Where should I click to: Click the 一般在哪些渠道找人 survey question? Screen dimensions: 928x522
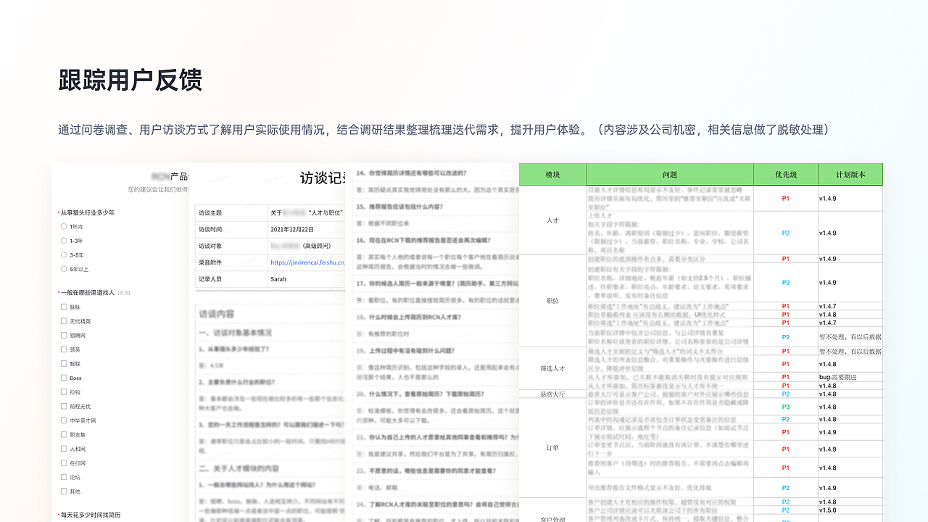tap(88, 292)
